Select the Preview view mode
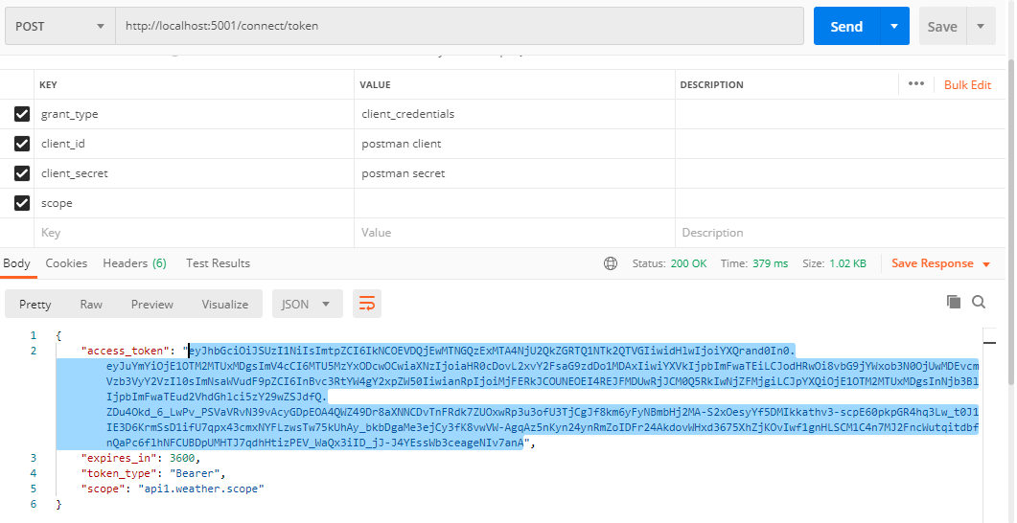 point(152,304)
